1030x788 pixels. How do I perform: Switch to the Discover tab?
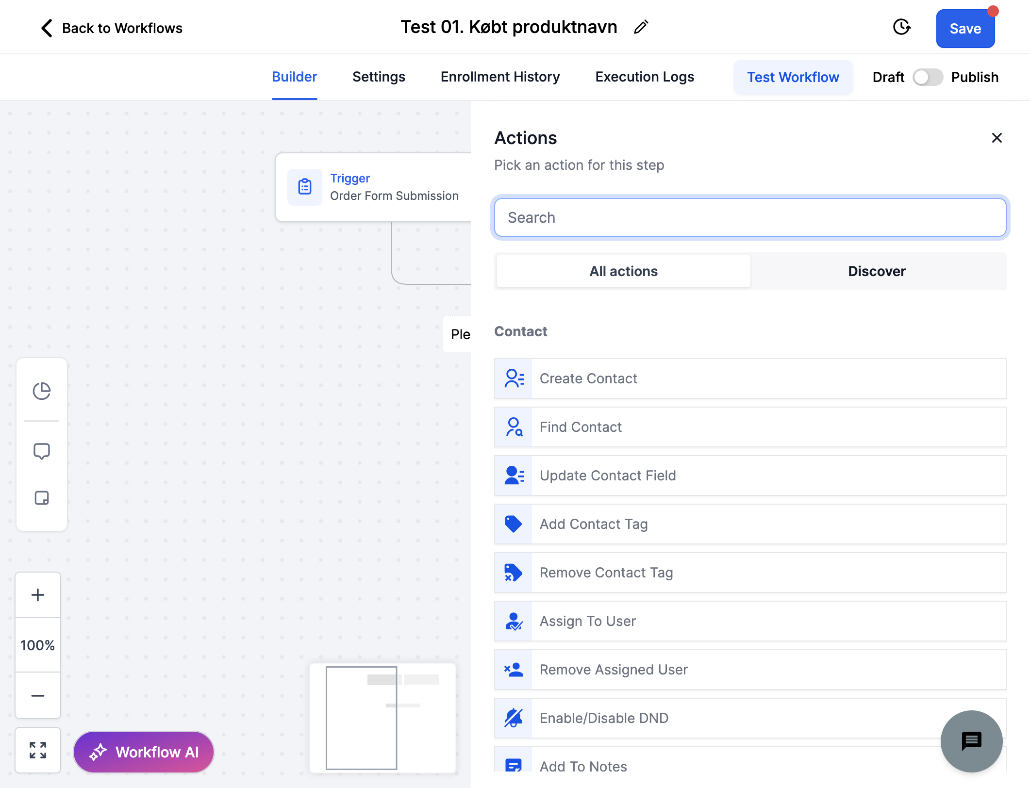coord(877,271)
